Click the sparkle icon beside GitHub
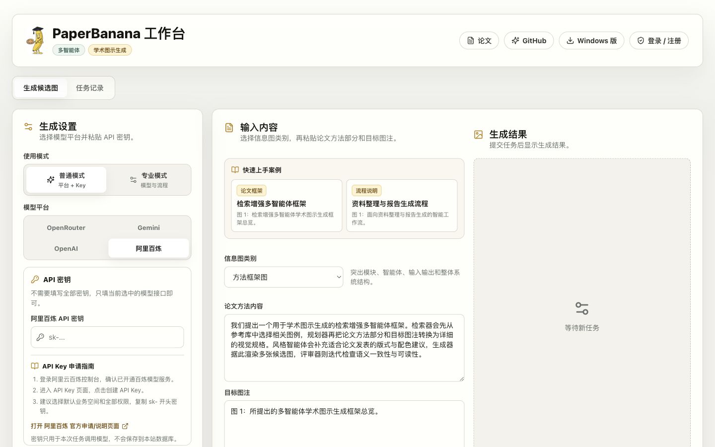The height and width of the screenshot is (447, 715). [515, 41]
